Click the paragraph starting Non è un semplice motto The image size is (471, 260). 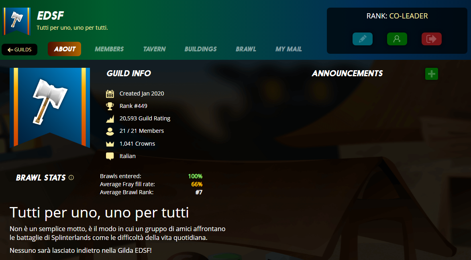tap(118, 233)
